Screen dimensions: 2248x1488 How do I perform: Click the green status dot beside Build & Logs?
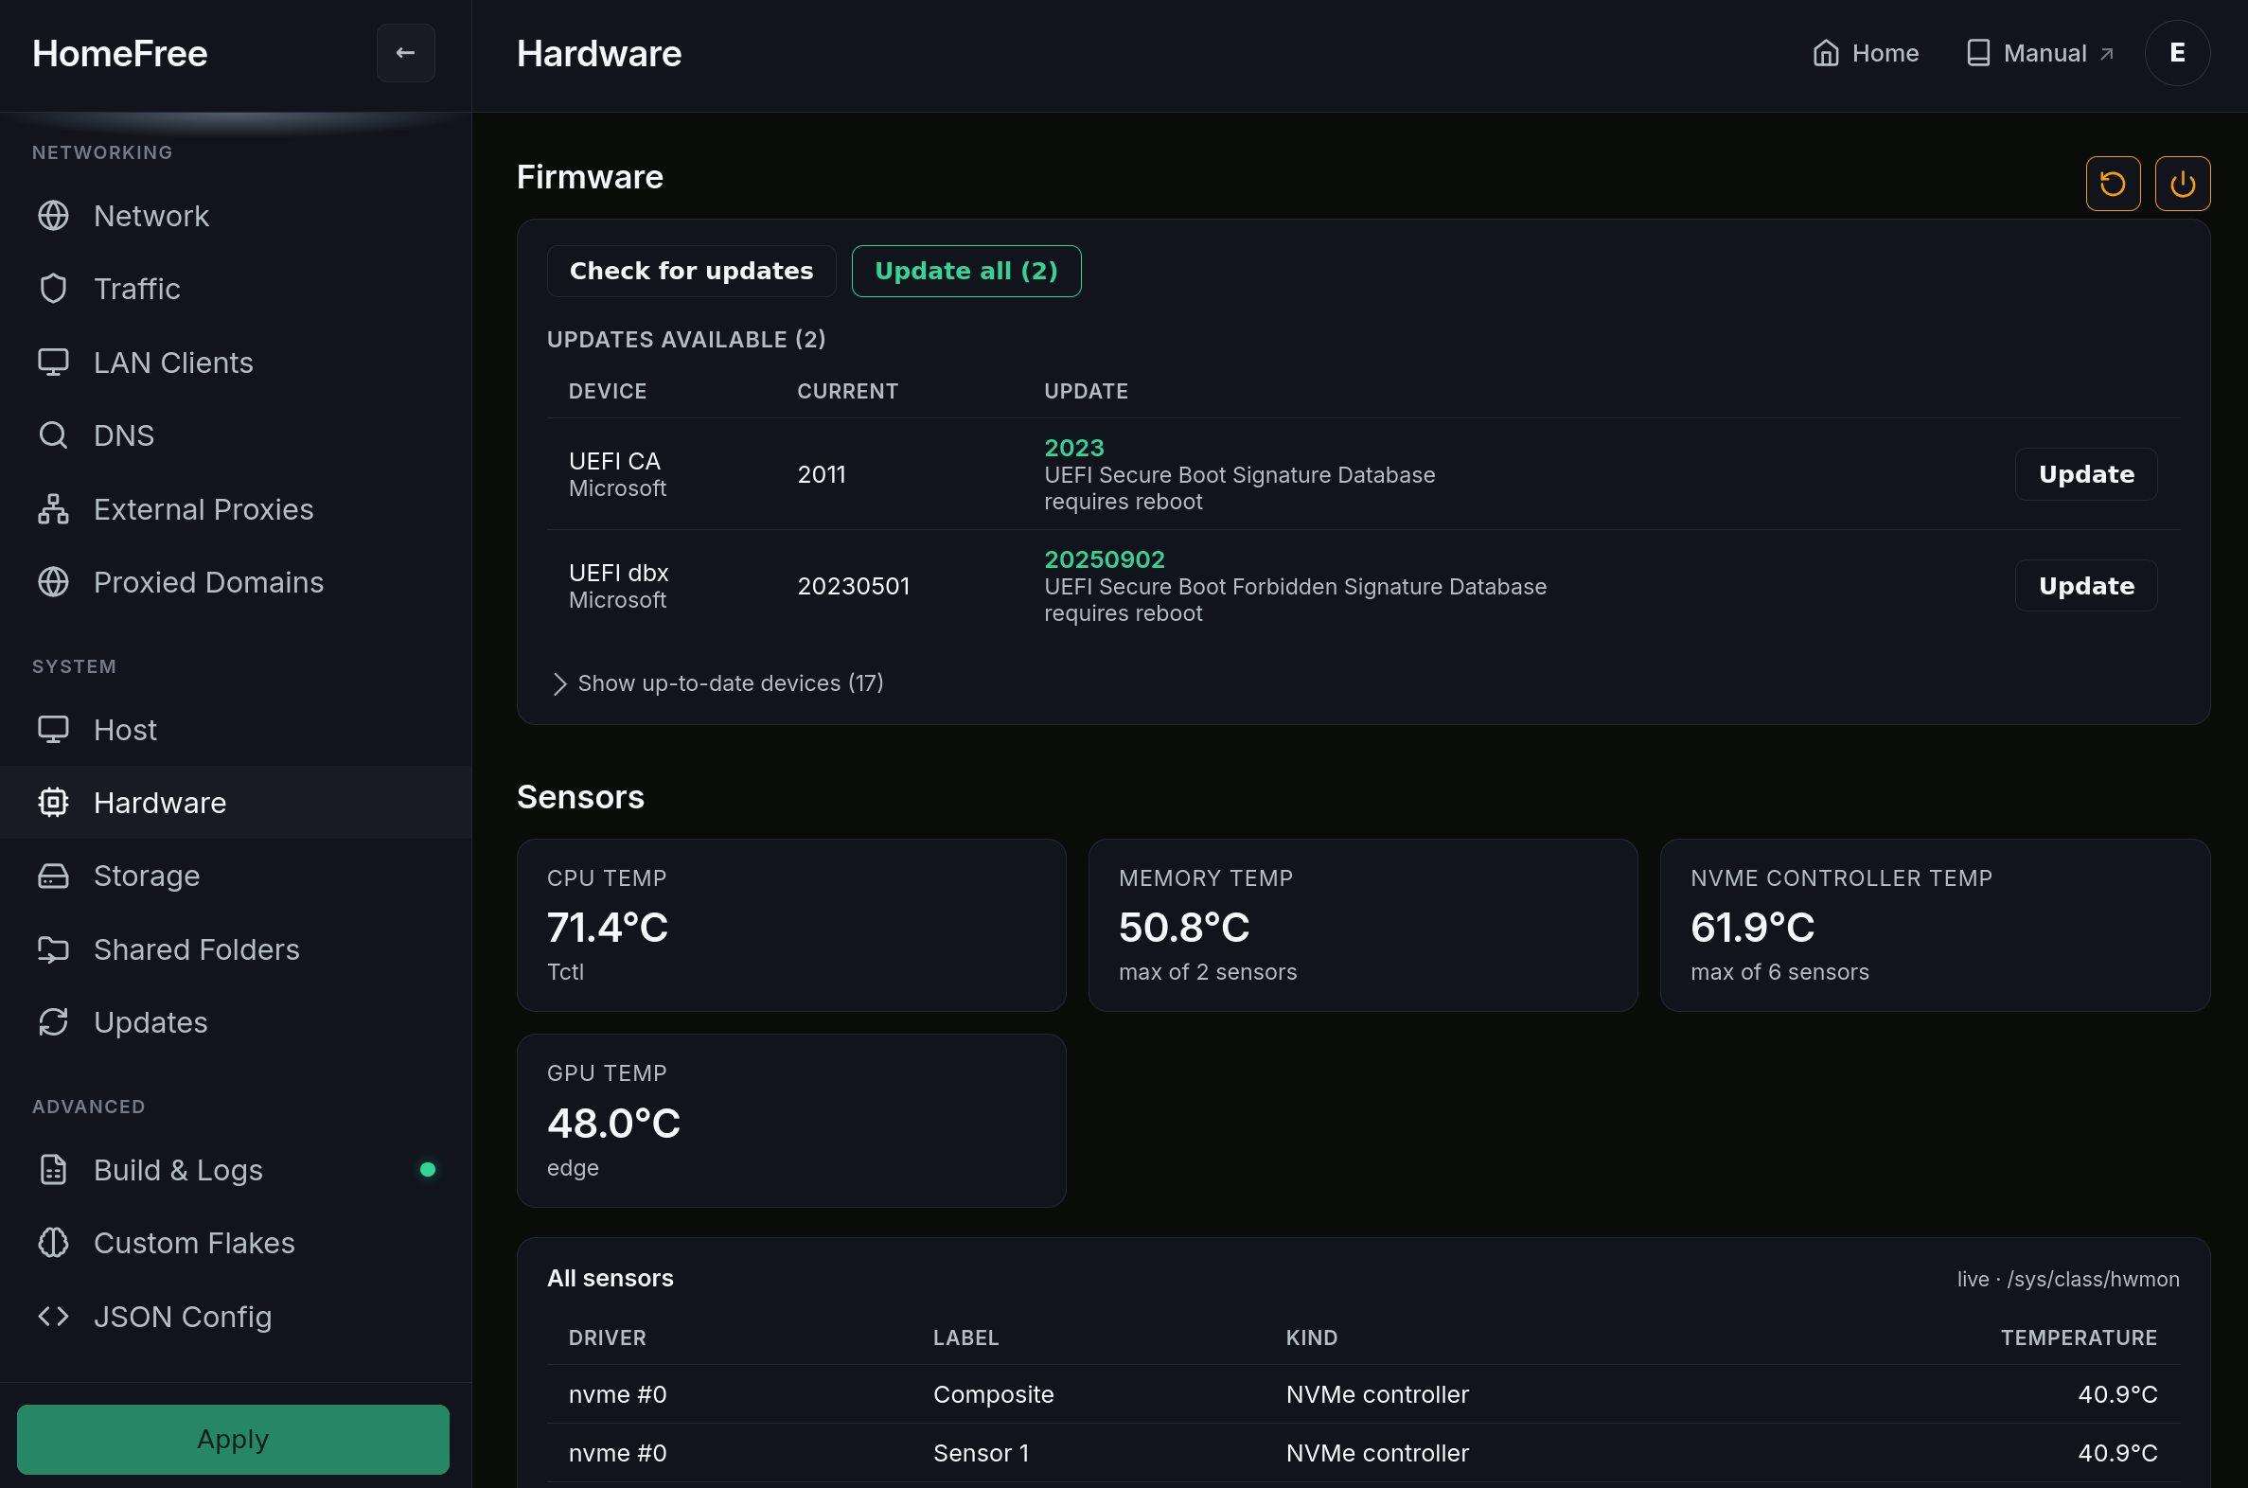click(428, 1170)
